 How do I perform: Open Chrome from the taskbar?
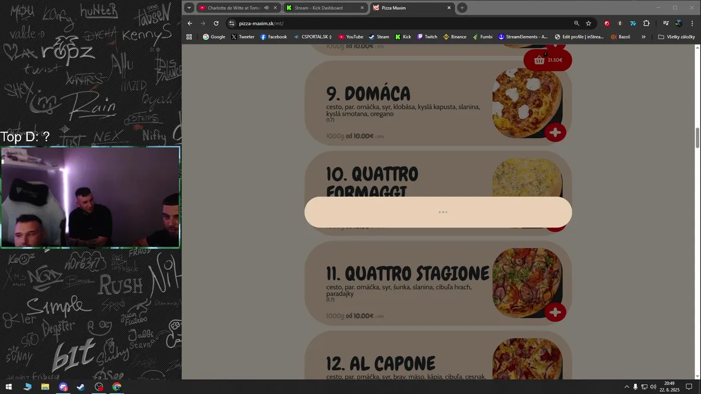117,387
